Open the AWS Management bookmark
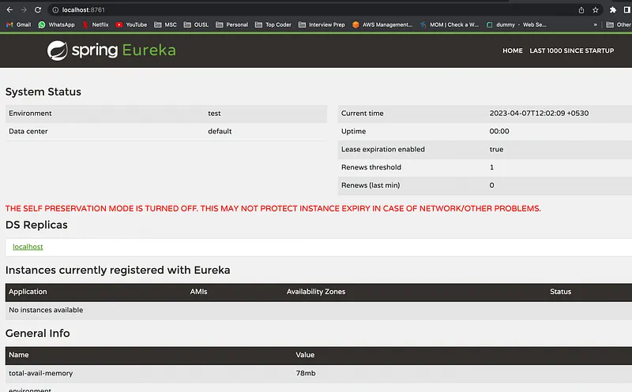 (382, 24)
